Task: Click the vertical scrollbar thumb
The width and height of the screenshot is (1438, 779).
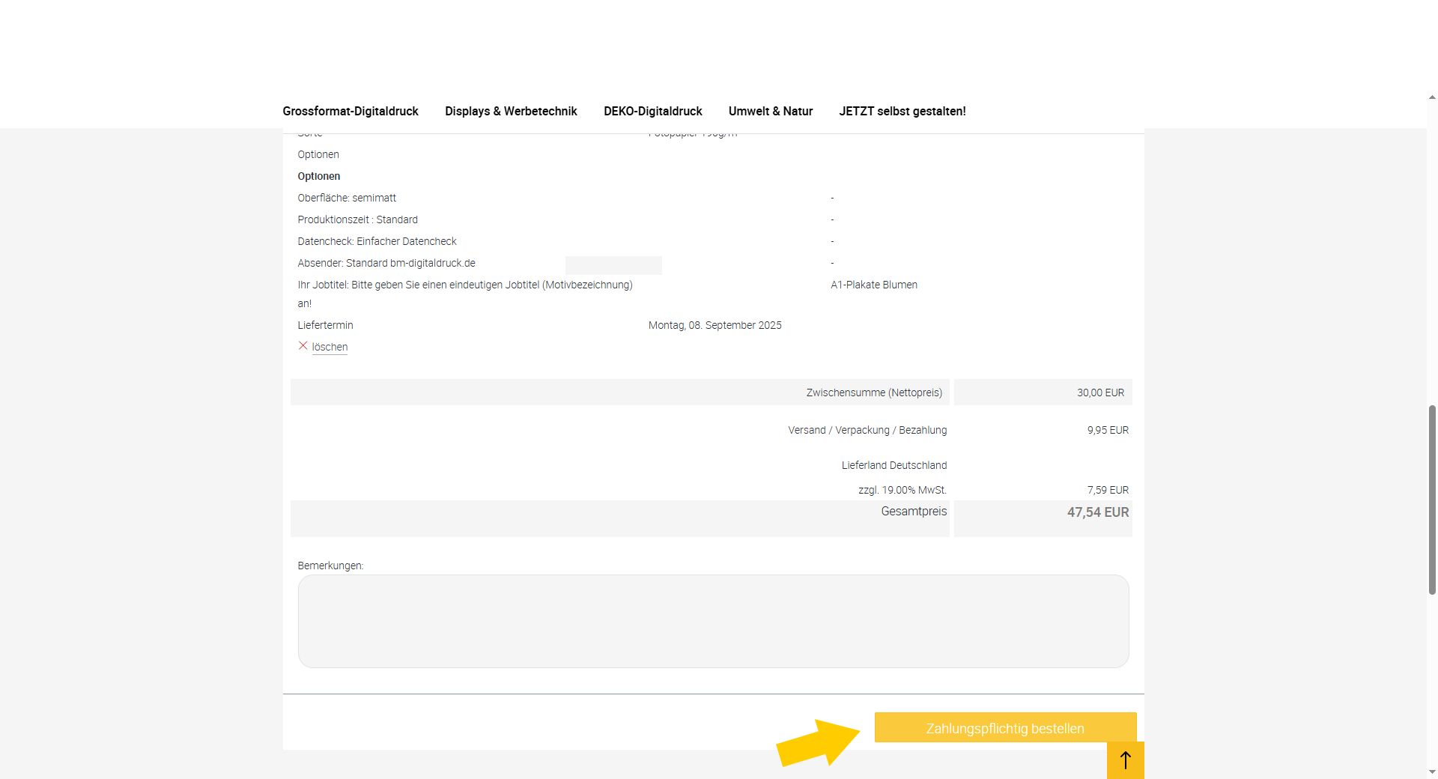Action: [x=1432, y=500]
